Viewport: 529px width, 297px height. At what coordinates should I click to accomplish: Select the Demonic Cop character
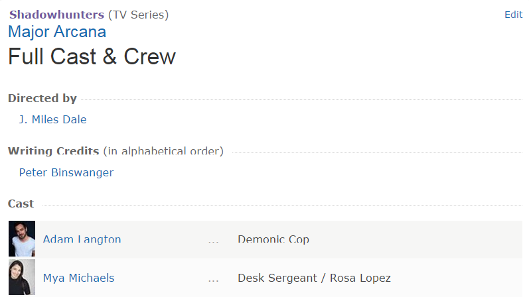273,239
